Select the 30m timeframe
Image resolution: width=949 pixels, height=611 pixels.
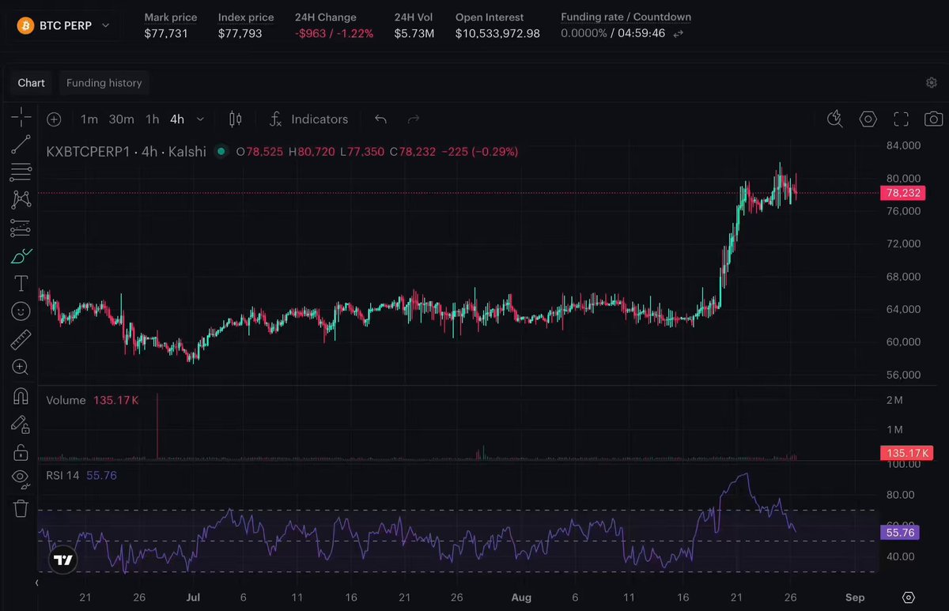[x=121, y=119]
